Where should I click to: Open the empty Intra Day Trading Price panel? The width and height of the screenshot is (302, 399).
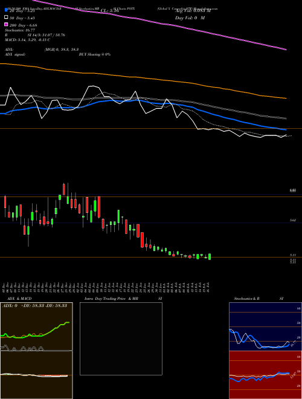(121, 339)
